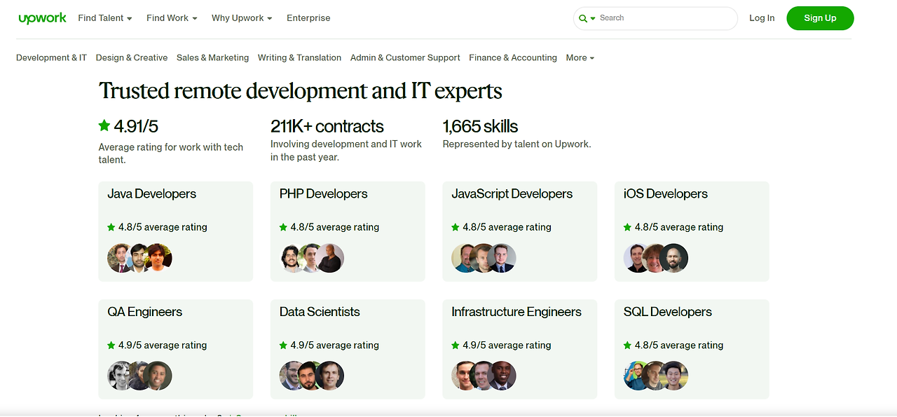
Task: Select the Design & Creative category
Action: tap(132, 58)
